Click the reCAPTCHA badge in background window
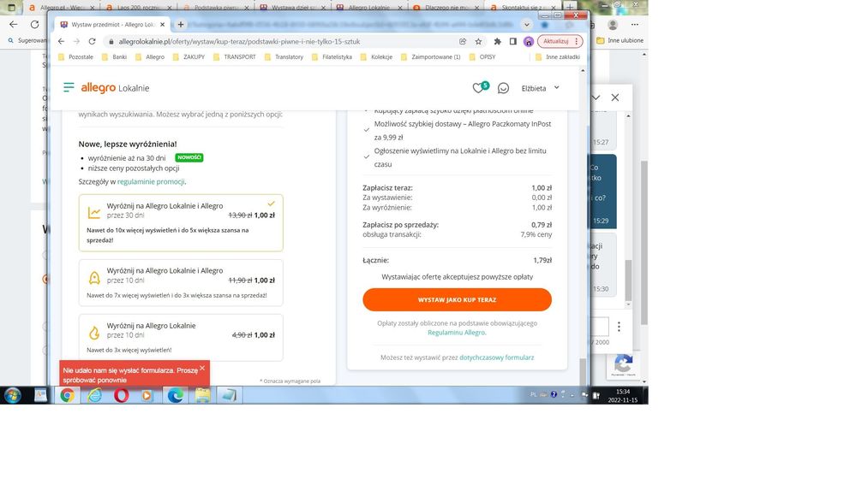 click(x=623, y=365)
